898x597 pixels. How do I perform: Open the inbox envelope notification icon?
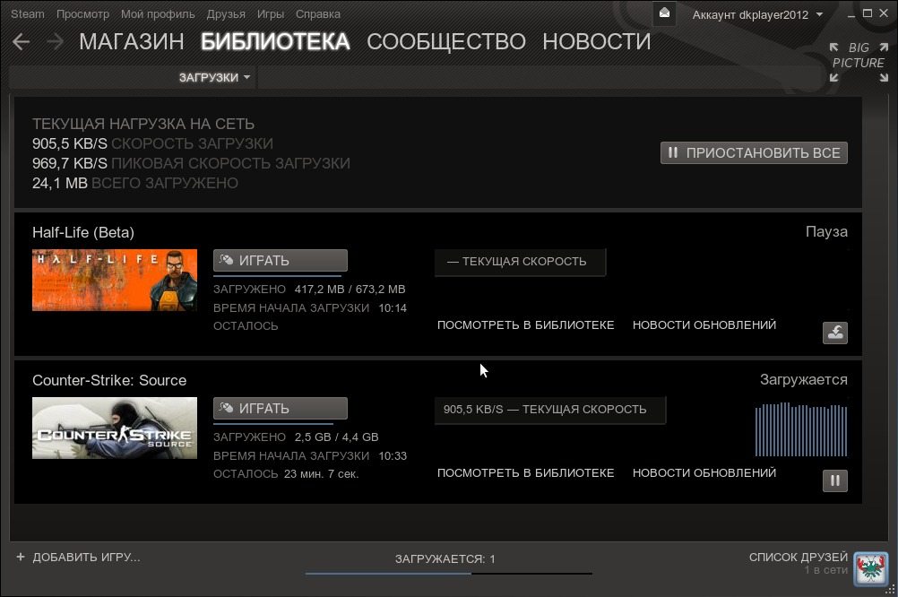(664, 13)
